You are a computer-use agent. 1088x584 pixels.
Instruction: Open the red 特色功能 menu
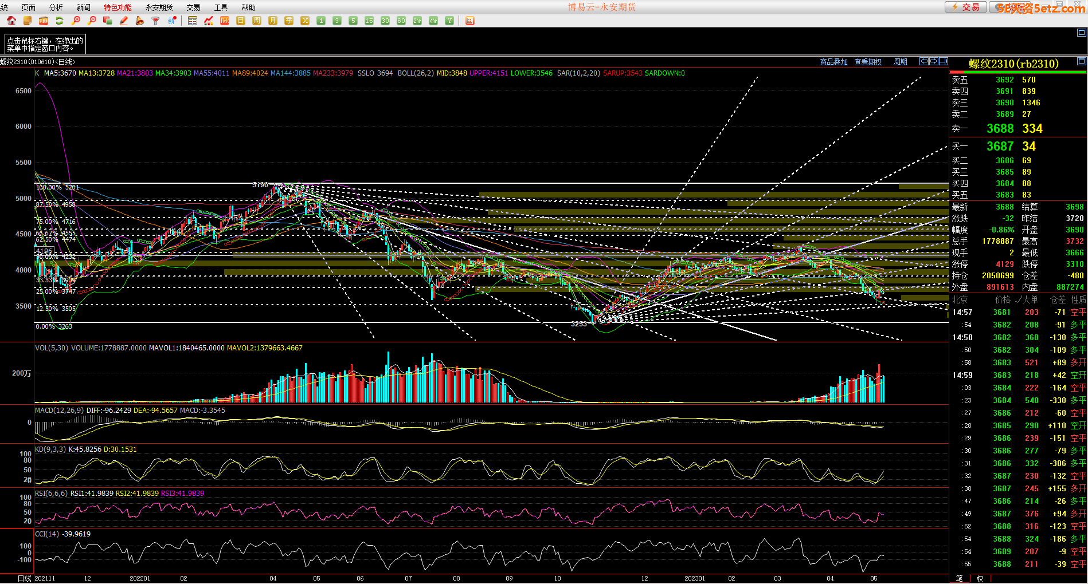[x=118, y=7]
